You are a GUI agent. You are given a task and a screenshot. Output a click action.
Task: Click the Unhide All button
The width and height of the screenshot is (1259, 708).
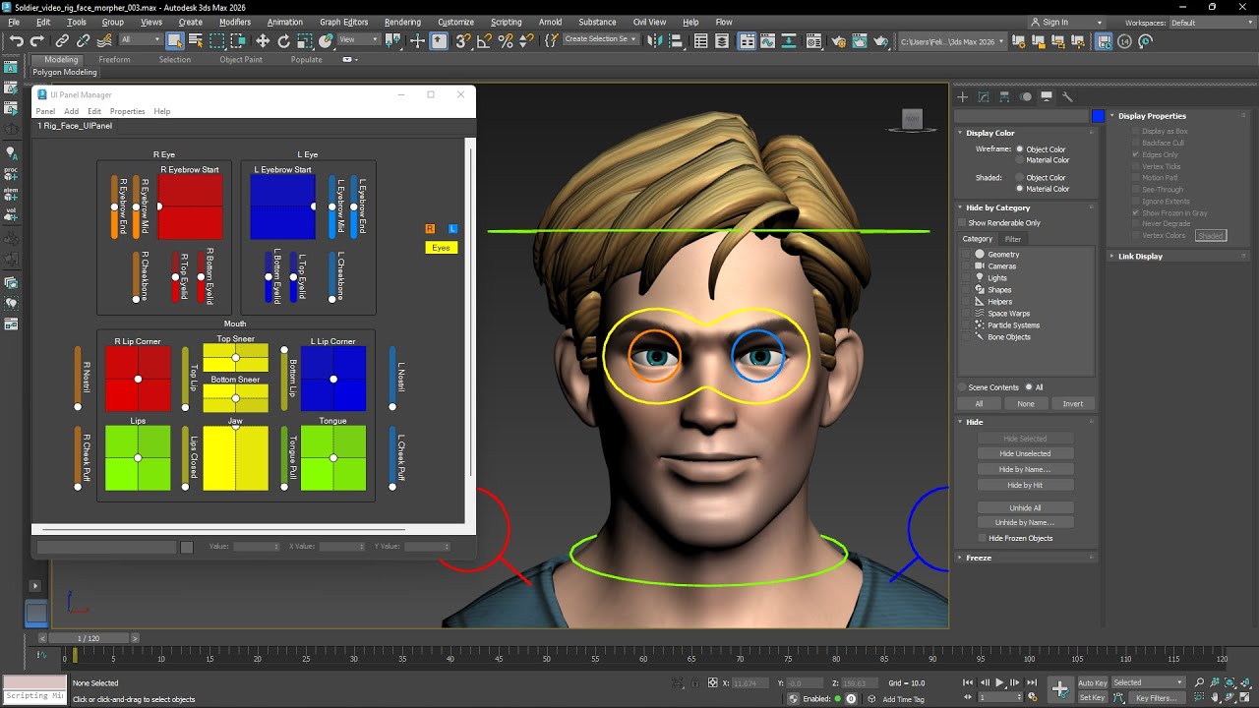tap(1025, 508)
